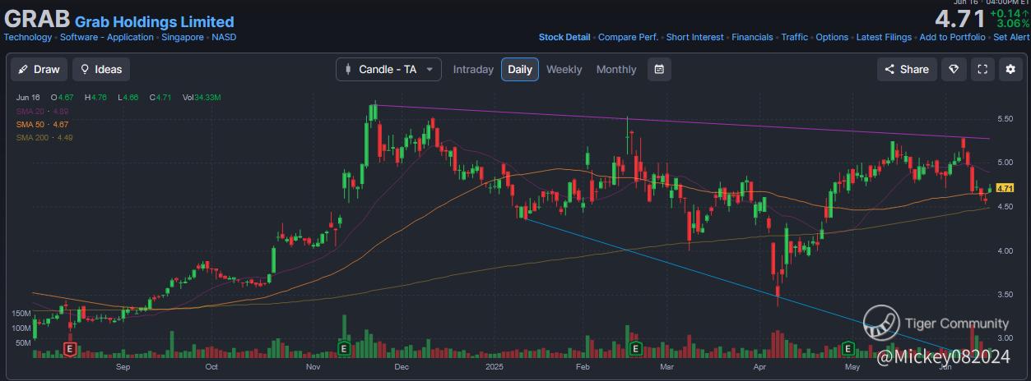Click the 3.06% change percentage
This screenshot has width=1031, height=381.
pos(1011,24)
